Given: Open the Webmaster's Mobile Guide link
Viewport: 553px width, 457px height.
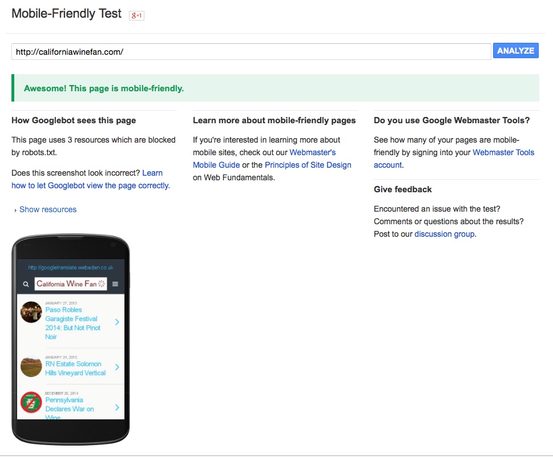Looking at the screenshot, I should (x=264, y=159).
